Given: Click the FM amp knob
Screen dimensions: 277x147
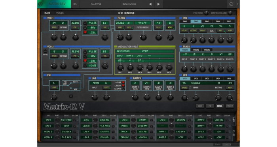Looking at the screenshot, I should pos(54,97).
